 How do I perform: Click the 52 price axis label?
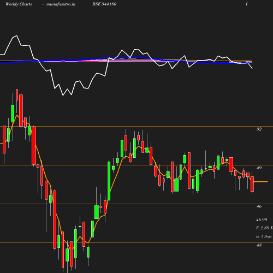[259, 129]
